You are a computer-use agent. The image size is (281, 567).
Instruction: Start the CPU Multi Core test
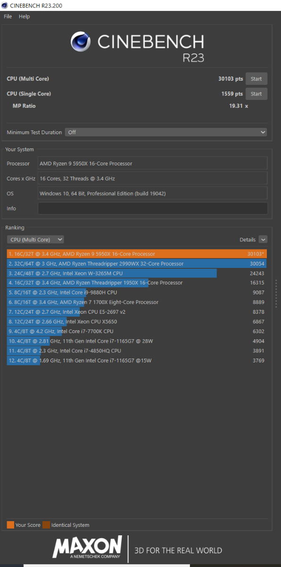click(x=256, y=79)
